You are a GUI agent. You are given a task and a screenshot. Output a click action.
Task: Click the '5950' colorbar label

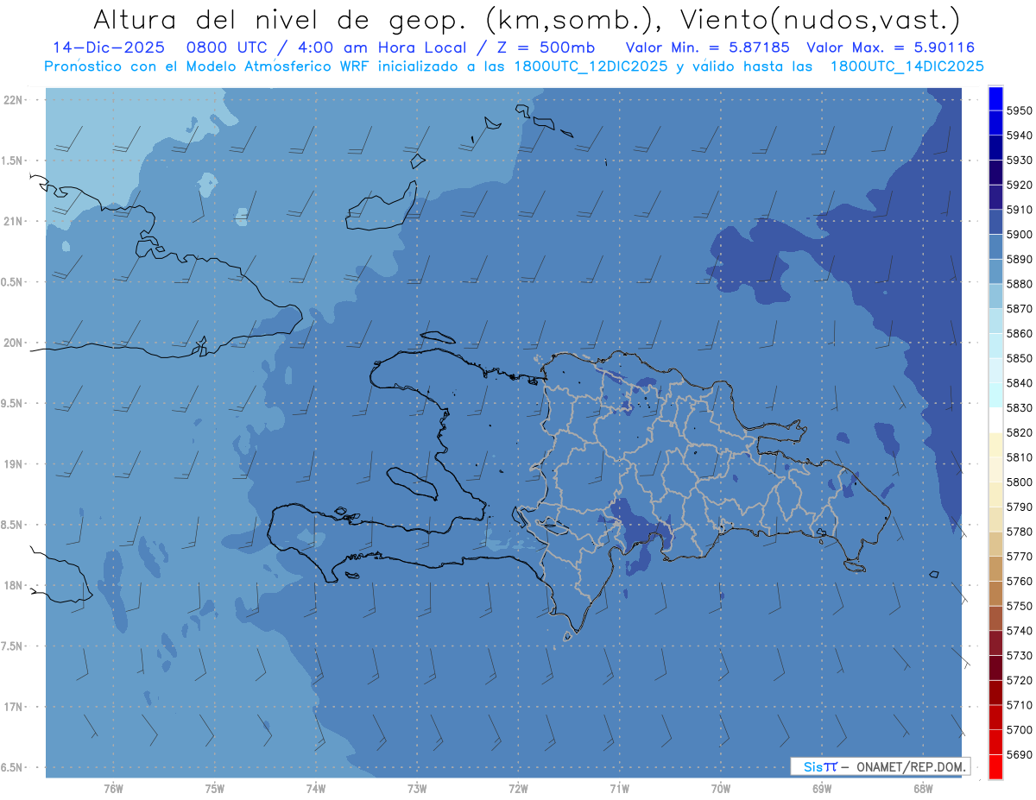tap(1020, 110)
